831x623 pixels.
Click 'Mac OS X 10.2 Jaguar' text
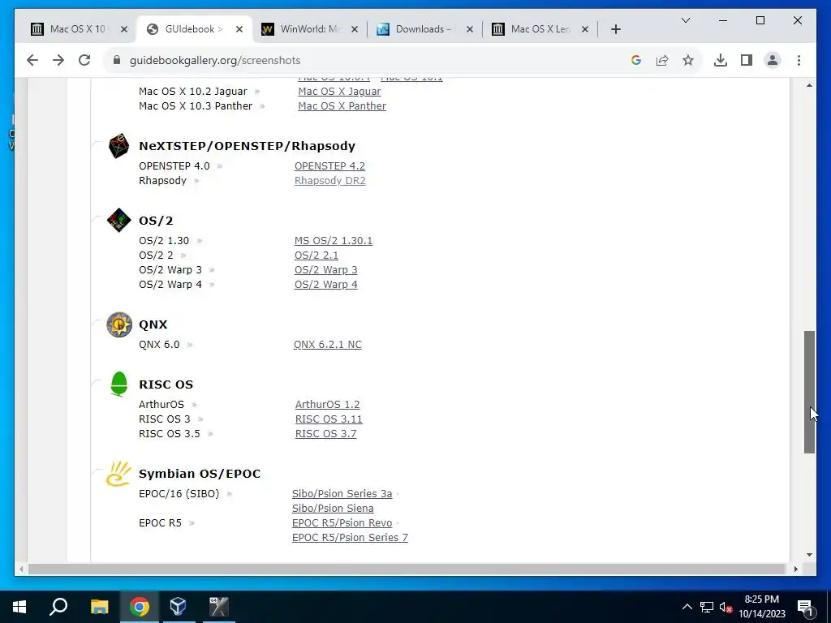point(193,91)
